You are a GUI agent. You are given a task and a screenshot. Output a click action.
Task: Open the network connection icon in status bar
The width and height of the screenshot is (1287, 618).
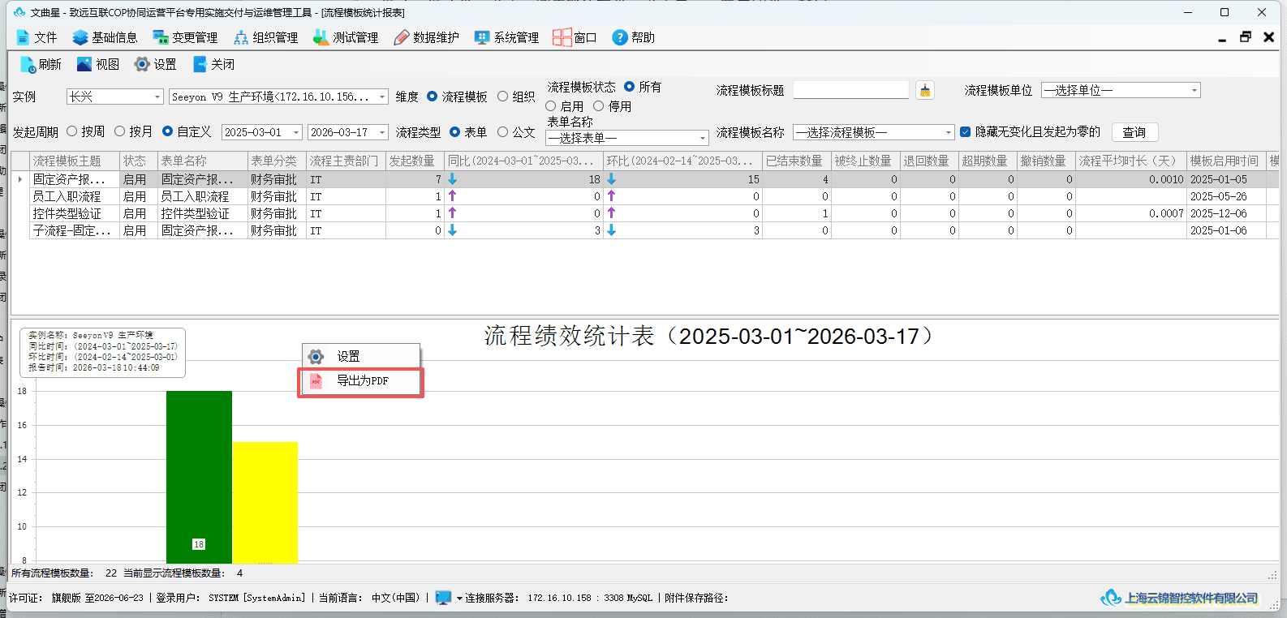[443, 598]
